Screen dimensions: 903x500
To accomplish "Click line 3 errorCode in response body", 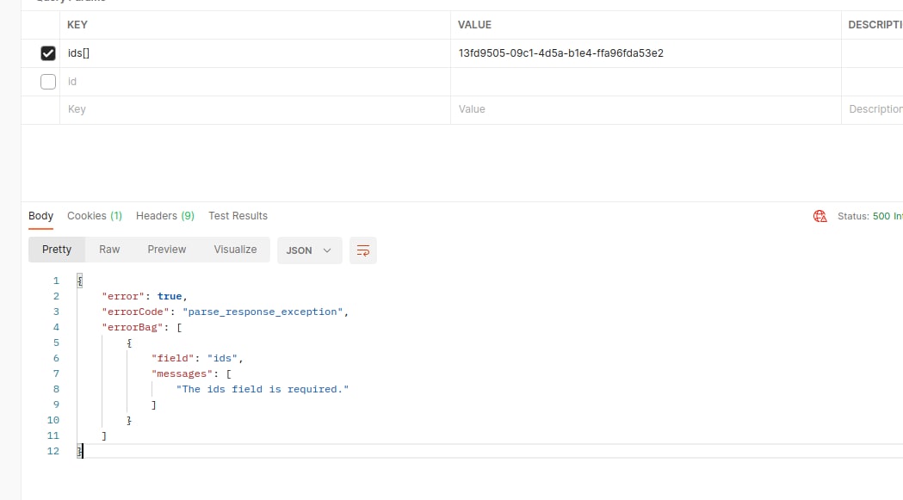I will [224, 312].
